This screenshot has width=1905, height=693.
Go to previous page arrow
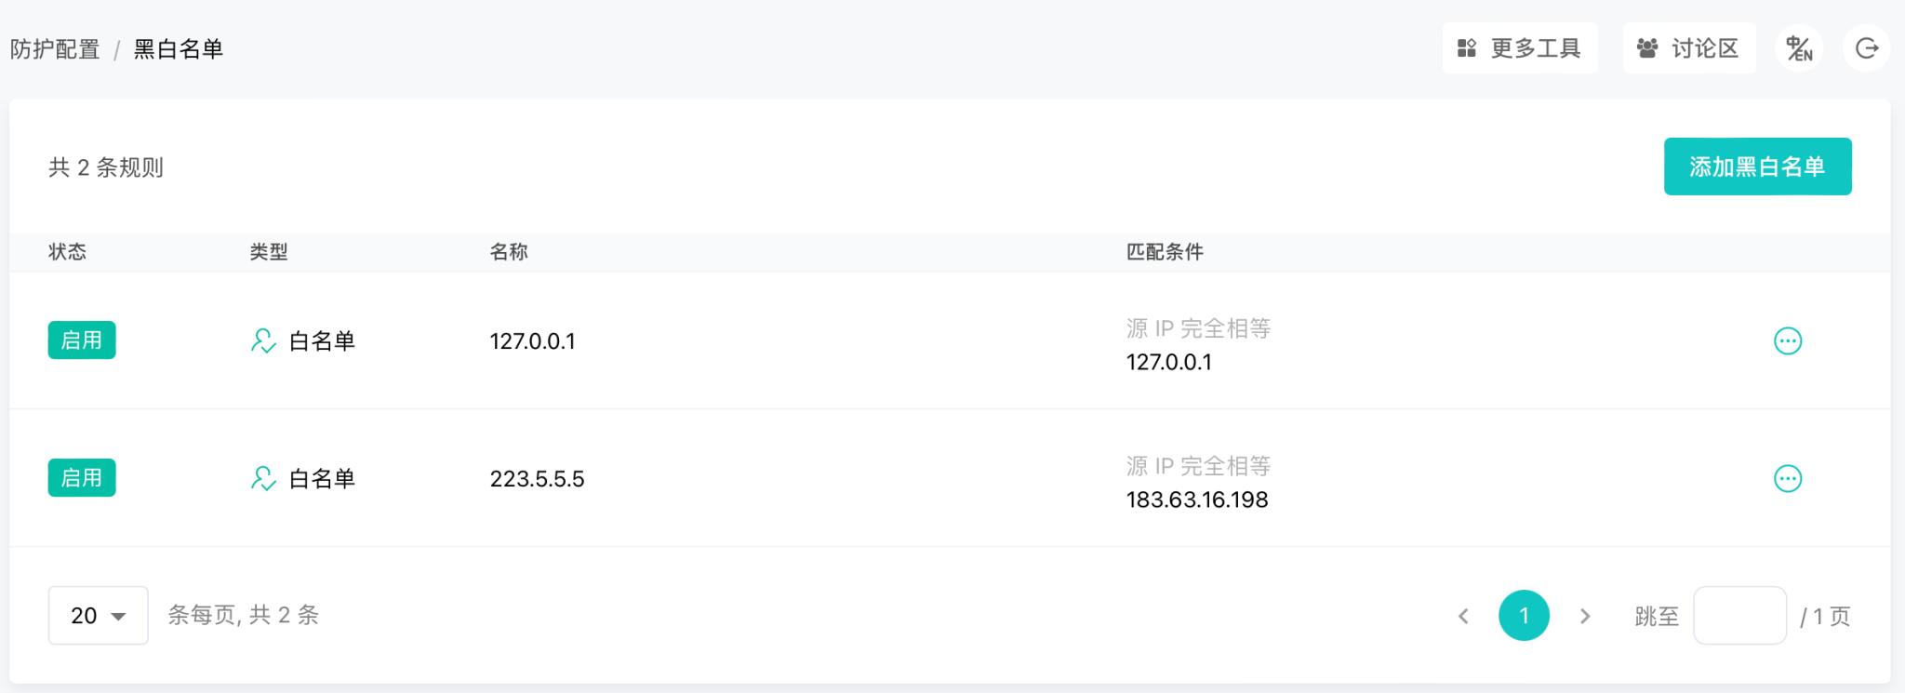click(x=1463, y=616)
